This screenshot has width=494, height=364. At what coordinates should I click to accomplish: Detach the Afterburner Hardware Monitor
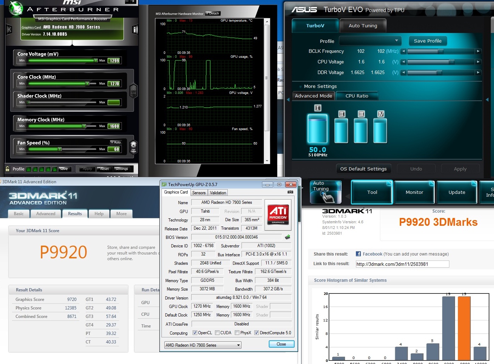click(213, 13)
